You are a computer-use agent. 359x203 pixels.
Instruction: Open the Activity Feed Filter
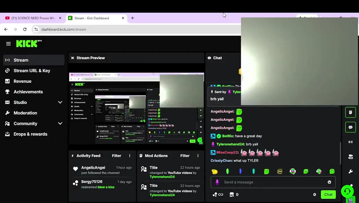point(117,156)
